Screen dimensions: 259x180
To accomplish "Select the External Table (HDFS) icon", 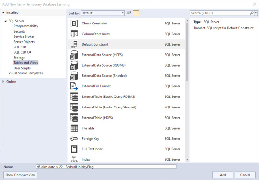I will tap(74, 118).
